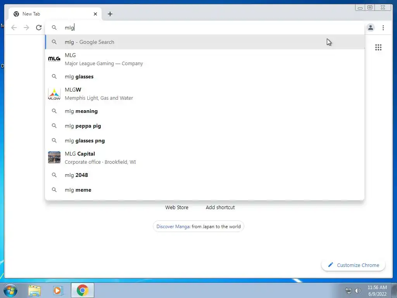The image size is (397, 298).
Task: Select MLG Major League Gaming suggestion
Action: [205, 59]
